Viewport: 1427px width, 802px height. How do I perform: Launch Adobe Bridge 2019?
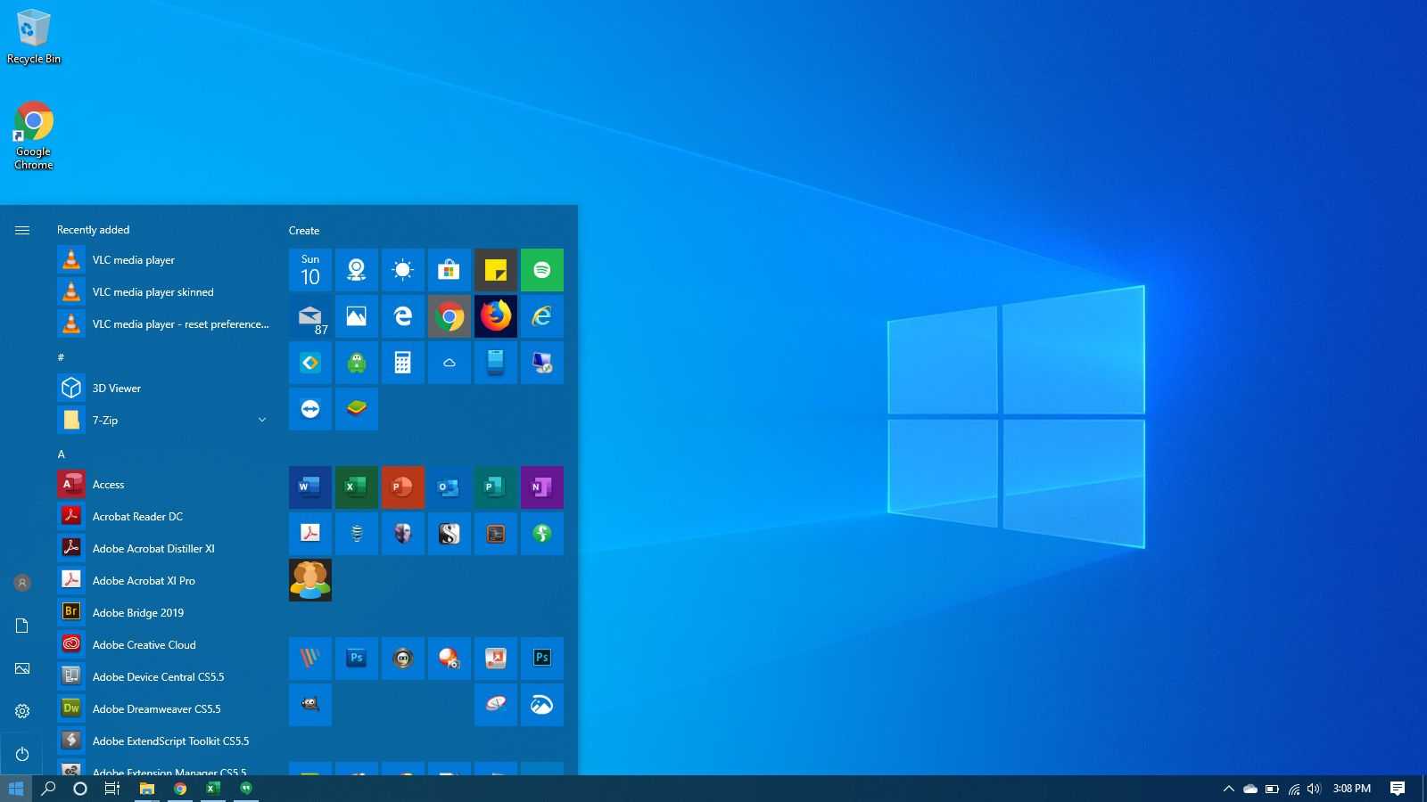click(x=164, y=612)
